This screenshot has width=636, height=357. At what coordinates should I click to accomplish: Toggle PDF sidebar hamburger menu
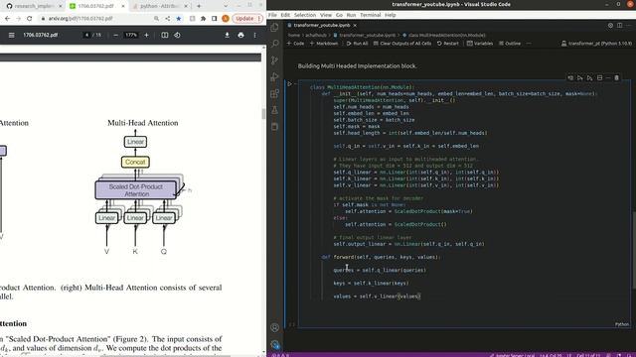[x=11, y=36]
